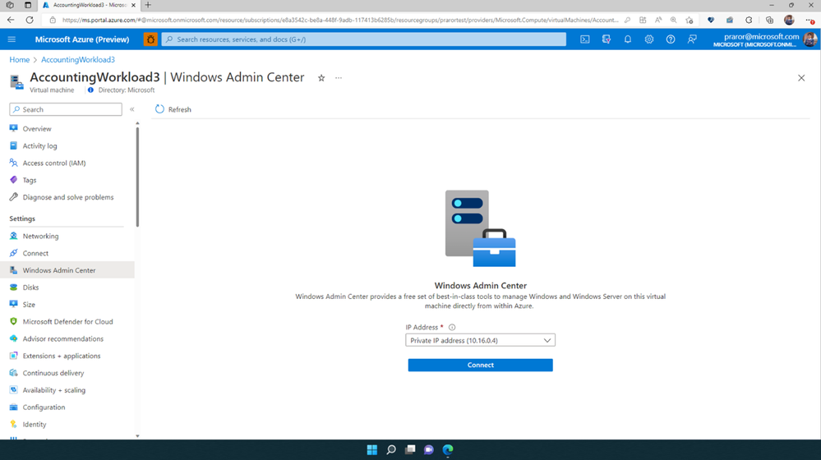Open Windows taskbar search
This screenshot has width=821, height=460.
click(391, 449)
